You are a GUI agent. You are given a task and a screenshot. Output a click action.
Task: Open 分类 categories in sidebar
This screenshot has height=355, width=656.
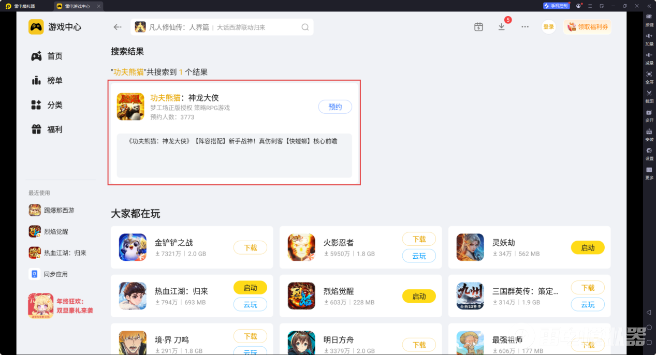(x=47, y=105)
